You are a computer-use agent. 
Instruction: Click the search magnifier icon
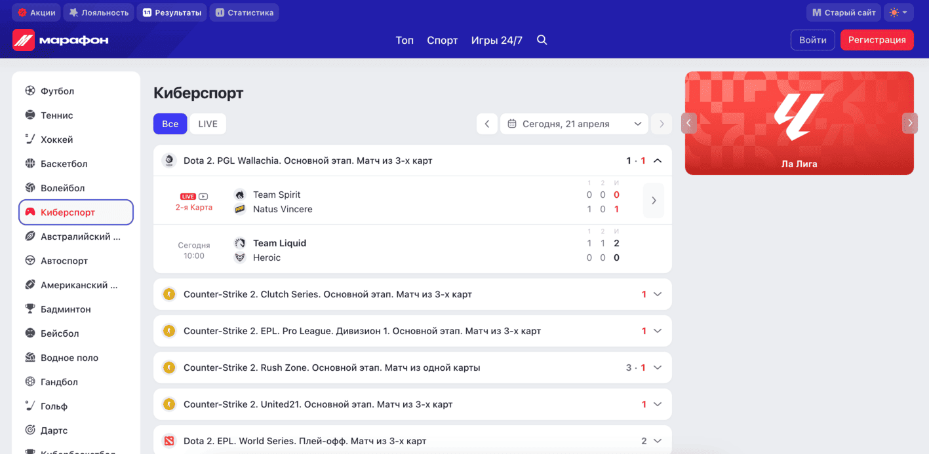point(542,40)
